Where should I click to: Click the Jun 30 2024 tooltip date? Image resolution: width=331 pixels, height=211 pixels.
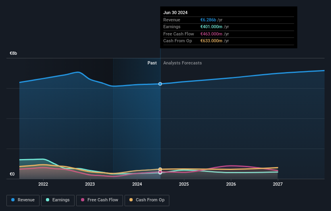(175, 12)
